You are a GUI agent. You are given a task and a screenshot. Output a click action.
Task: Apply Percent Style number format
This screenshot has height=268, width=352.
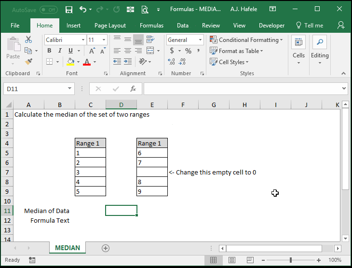click(188, 51)
